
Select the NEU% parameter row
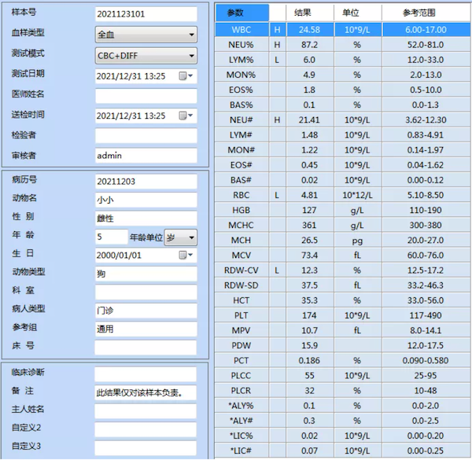(342, 45)
